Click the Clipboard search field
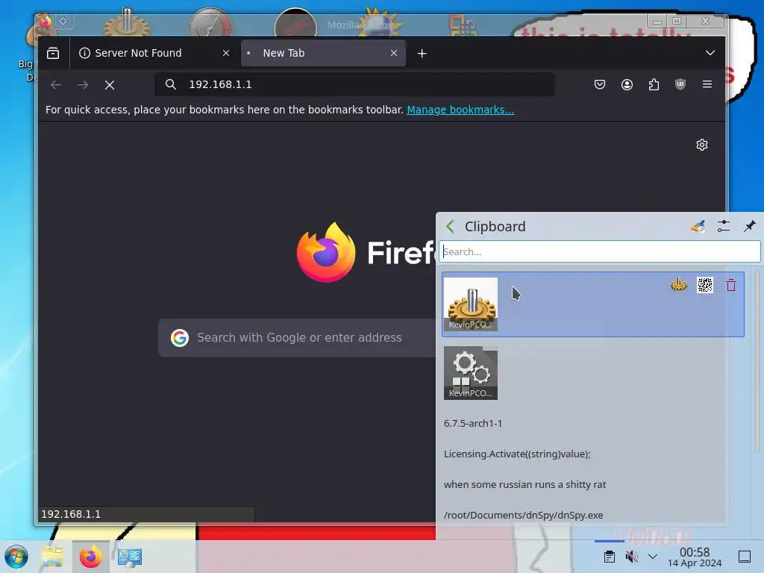The width and height of the screenshot is (764, 573). [599, 252]
